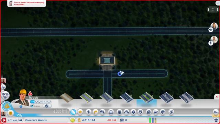Screen dimensions: 220x124
Task: Open the Health services menu
Action: point(133,112)
